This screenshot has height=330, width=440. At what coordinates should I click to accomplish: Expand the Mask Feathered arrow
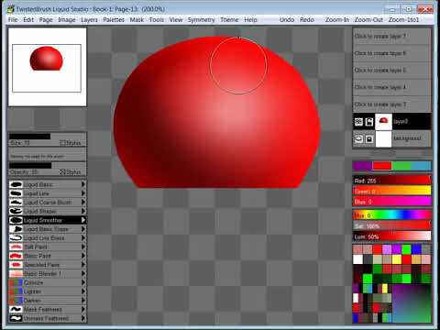(83, 309)
